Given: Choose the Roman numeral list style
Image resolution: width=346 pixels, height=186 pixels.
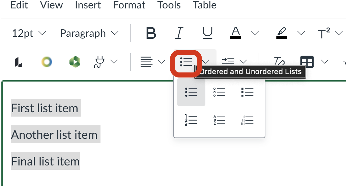Looking at the screenshot, I should click(x=247, y=120).
